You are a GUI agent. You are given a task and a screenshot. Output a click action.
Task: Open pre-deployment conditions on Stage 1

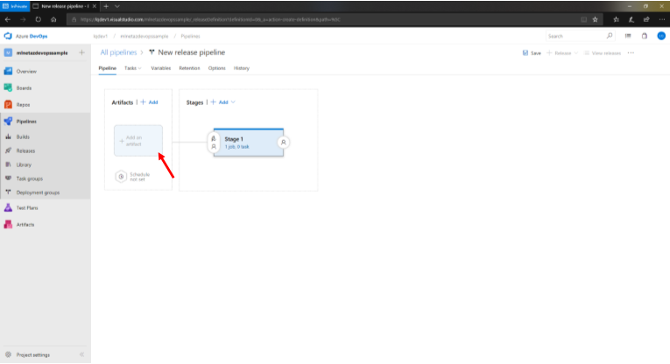pyautogui.click(x=214, y=142)
